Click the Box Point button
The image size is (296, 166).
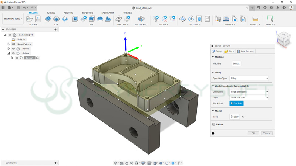tap(236, 103)
